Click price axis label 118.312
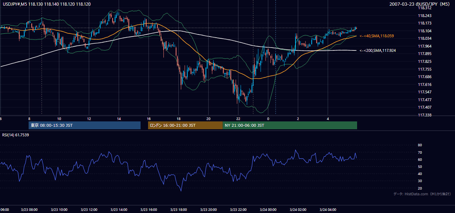This screenshot has height=213, width=455. [x=424, y=8]
